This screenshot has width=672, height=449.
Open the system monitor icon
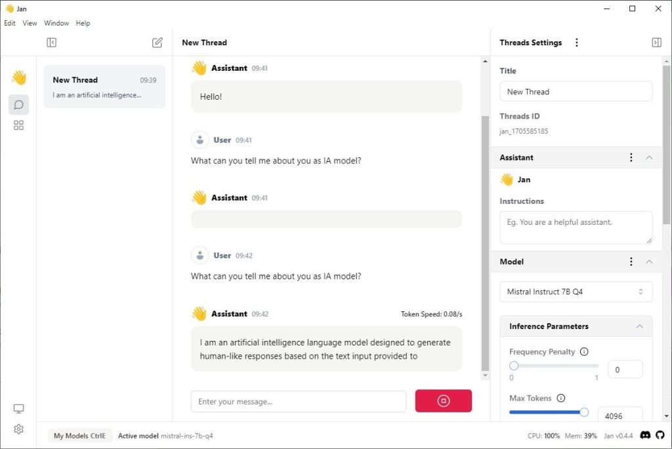tap(19, 409)
